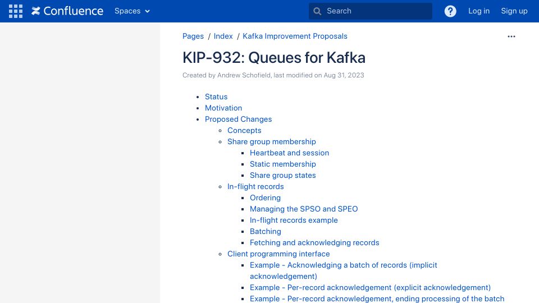Screen dimensions: 539x303
Task: Open Heartbeat and session link
Action: 290,153
